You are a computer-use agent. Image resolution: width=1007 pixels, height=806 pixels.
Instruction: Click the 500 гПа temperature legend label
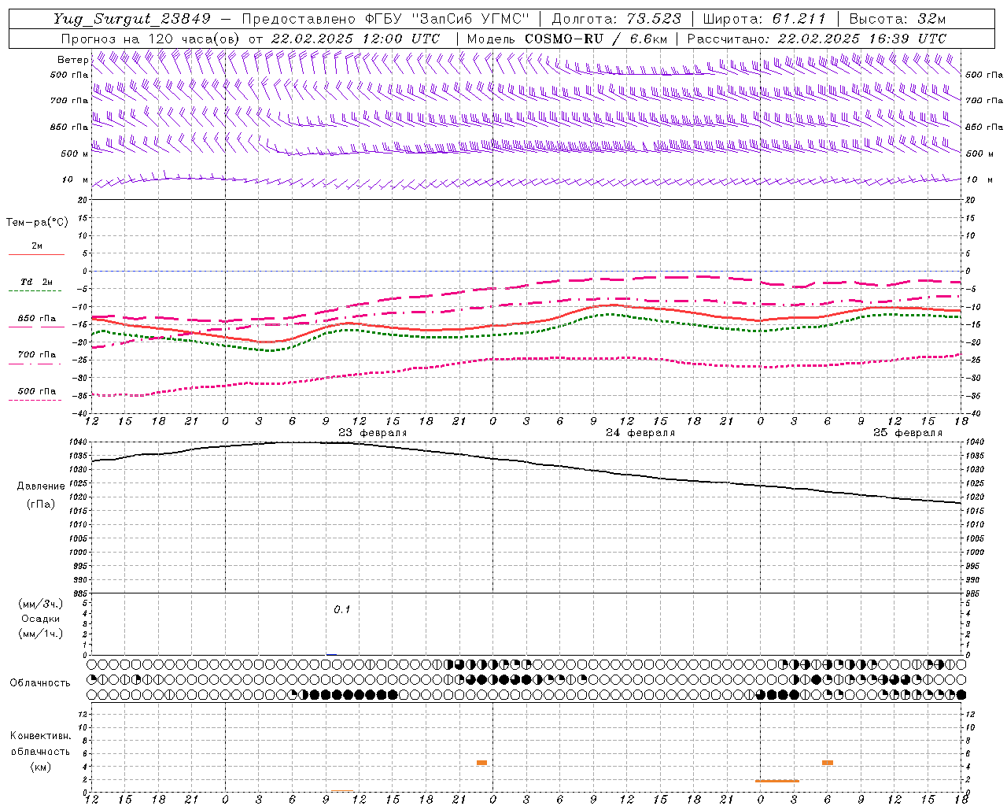click(37, 391)
